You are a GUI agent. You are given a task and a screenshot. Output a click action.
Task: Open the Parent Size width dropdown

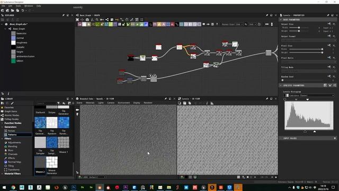coord(239,24)
